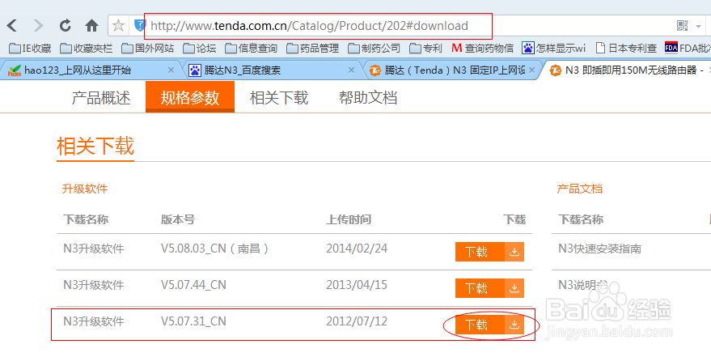
Task: Select the N3 即插即用150M无线路由器 tab
Action: pos(628,70)
